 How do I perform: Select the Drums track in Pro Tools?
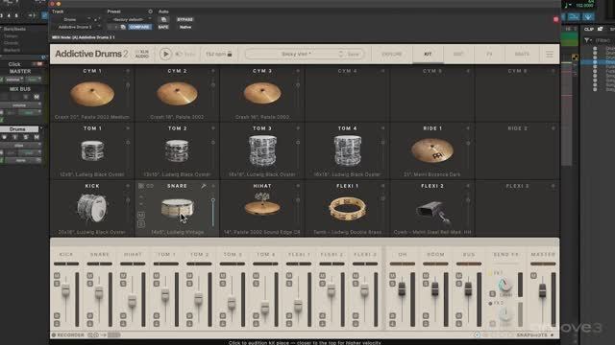(18, 129)
